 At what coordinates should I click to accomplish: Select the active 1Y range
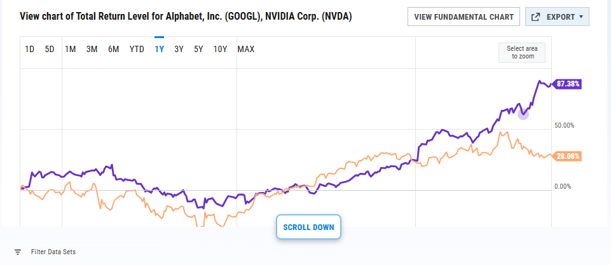[159, 49]
